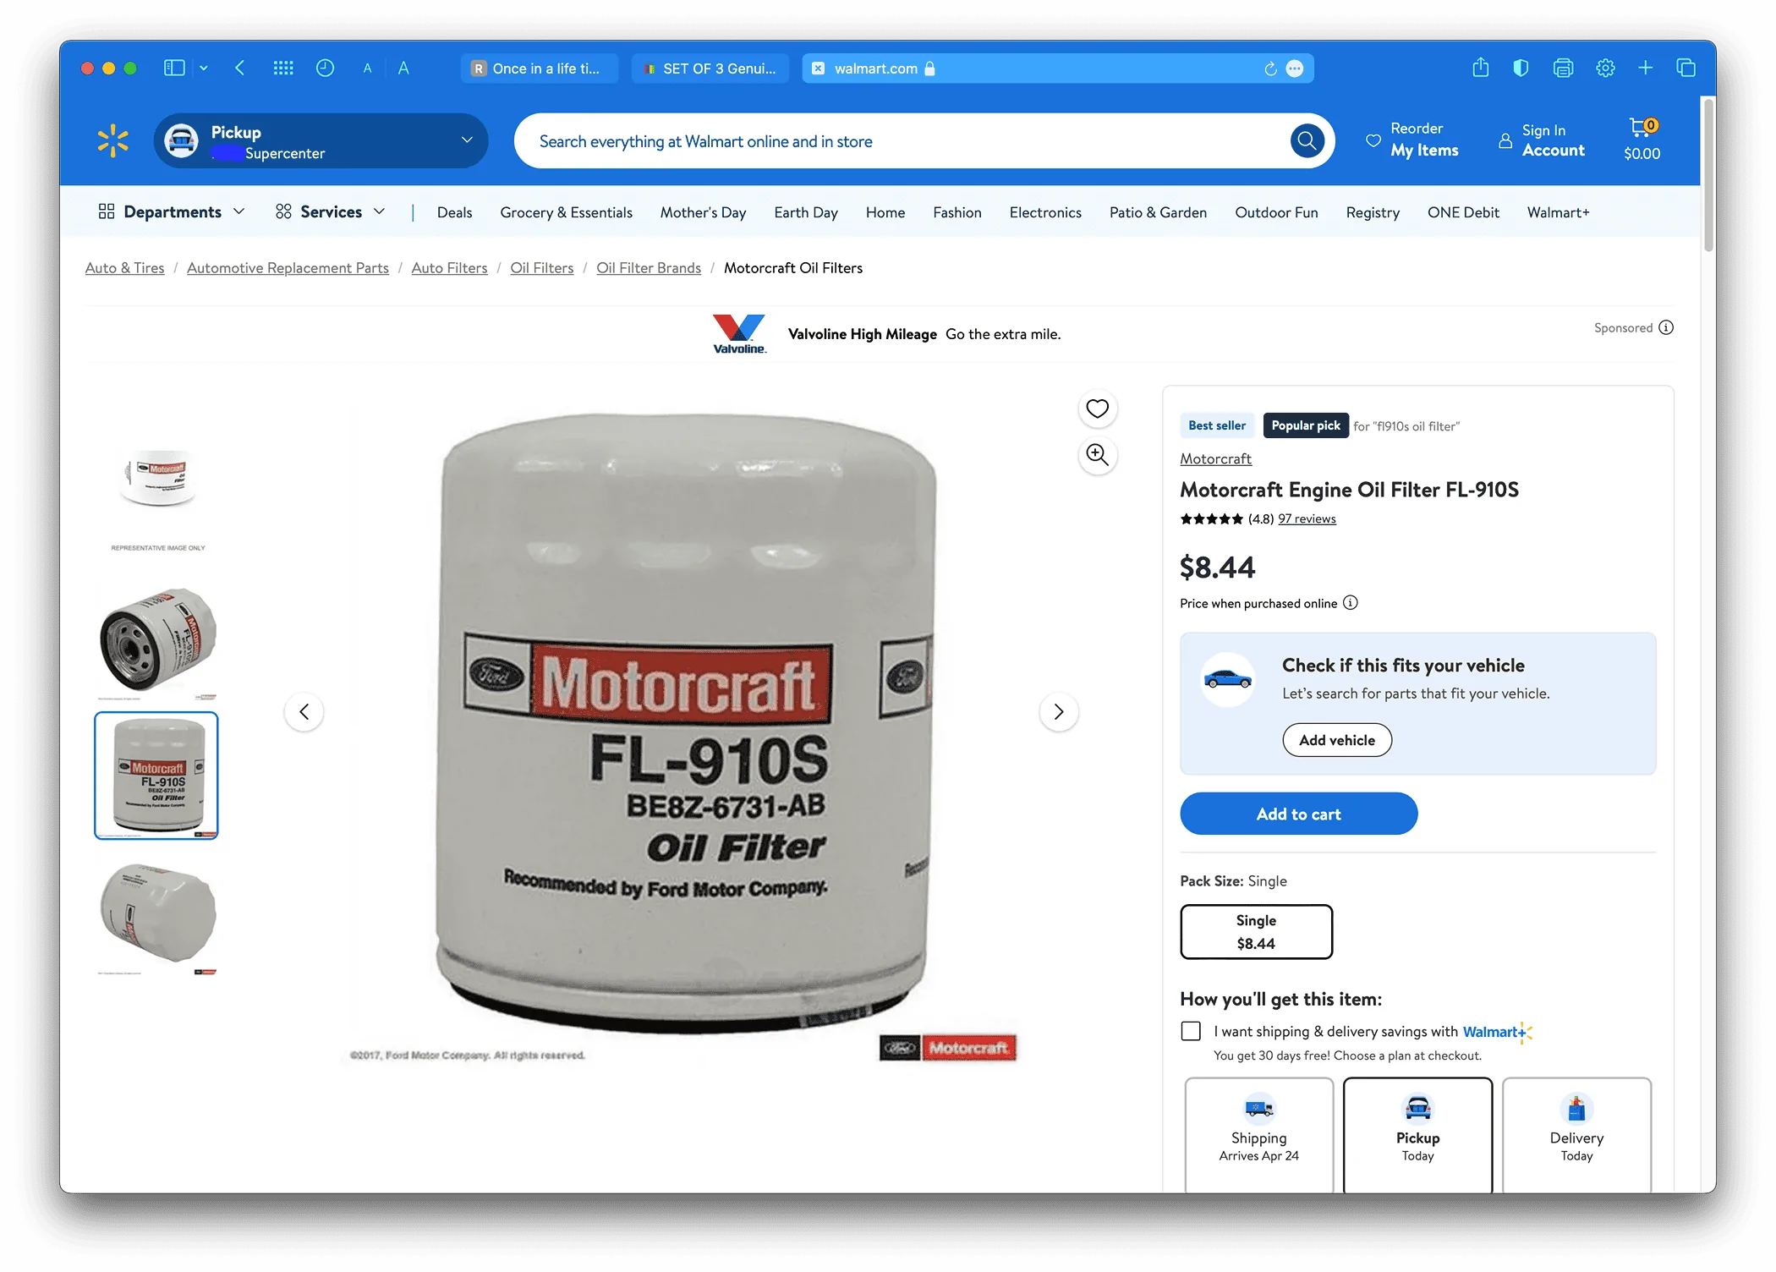Open the Motorcraft brand link
The width and height of the screenshot is (1776, 1272).
point(1215,458)
